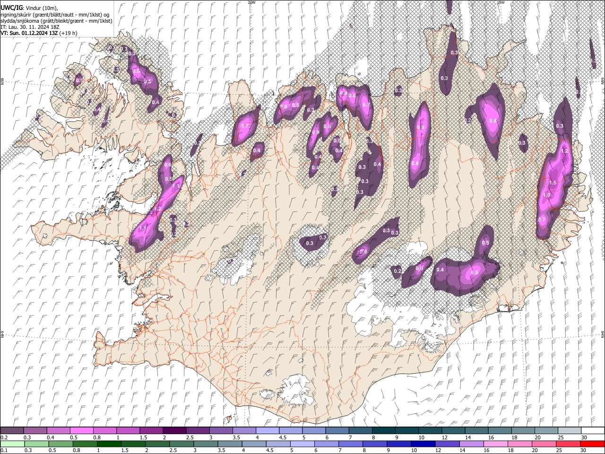Screen dimensions: 605x454
Task: Click the 'Vindur (10m)' header text
Action: [42, 8]
